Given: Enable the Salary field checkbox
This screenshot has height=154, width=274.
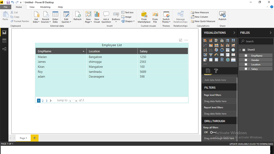Looking at the screenshot, I should (x=246, y=69).
